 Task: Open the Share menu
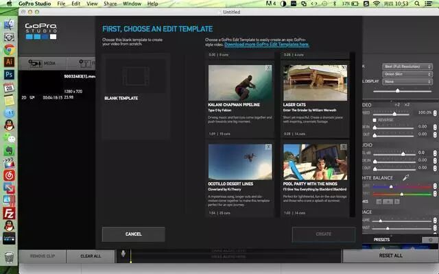[110, 3]
